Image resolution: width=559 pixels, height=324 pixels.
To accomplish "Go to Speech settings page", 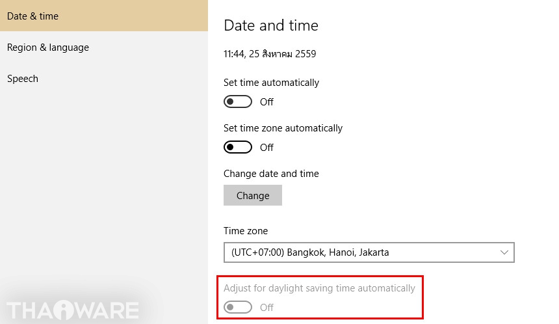I will 23,79.
